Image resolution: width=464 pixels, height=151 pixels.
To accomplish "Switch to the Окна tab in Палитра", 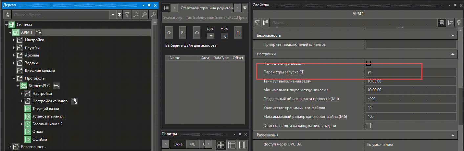I will pyautogui.click(x=178, y=144).
